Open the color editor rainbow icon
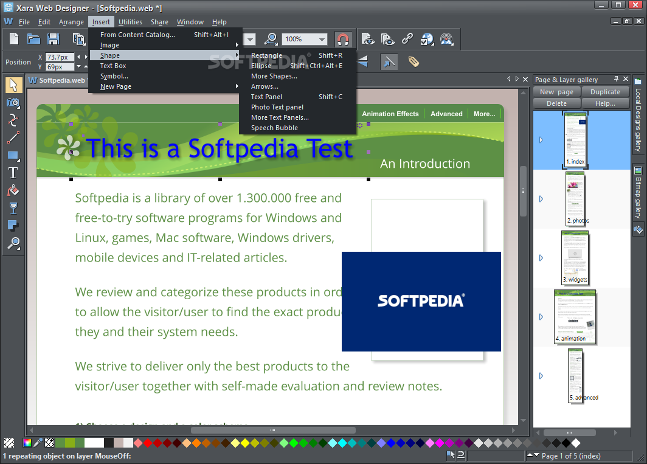The image size is (647, 464). tap(27, 443)
